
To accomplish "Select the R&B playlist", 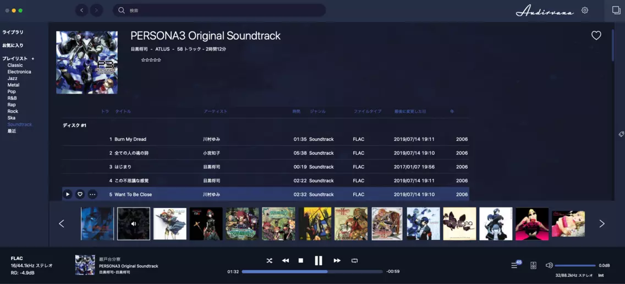I will 12,98.
